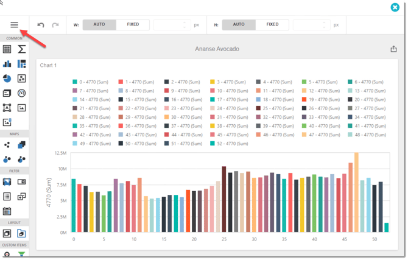Add a Pie Map item
The height and width of the screenshot is (260, 408).
click(x=21, y=160)
